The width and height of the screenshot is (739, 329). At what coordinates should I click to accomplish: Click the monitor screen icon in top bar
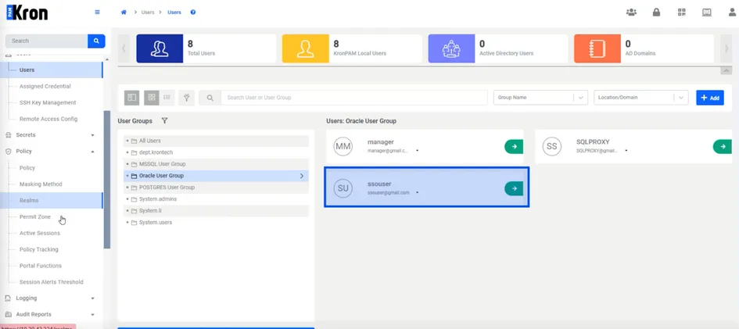click(706, 13)
